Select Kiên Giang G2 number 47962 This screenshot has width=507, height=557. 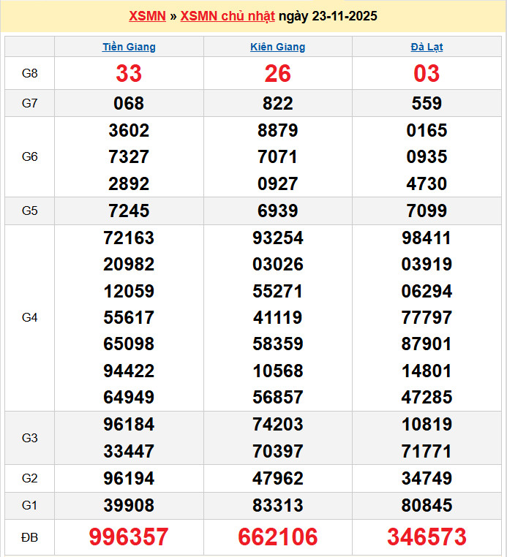(x=277, y=478)
